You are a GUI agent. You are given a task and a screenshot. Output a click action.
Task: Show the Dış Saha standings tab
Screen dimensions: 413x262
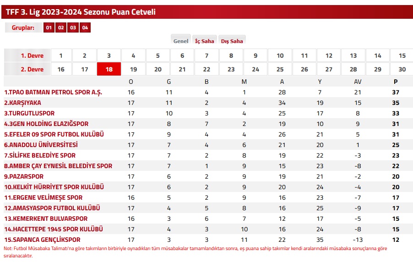click(x=232, y=41)
